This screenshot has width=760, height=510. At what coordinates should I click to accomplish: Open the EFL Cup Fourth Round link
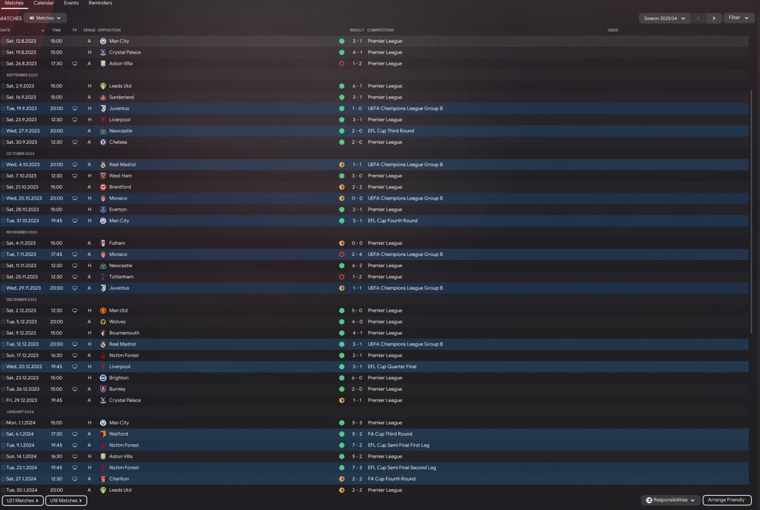coord(392,221)
